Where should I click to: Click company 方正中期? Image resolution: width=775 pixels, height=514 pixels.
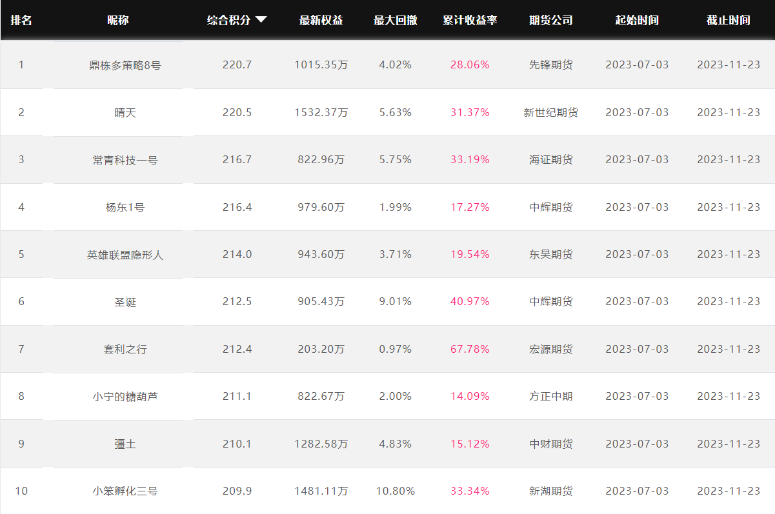coord(550,396)
